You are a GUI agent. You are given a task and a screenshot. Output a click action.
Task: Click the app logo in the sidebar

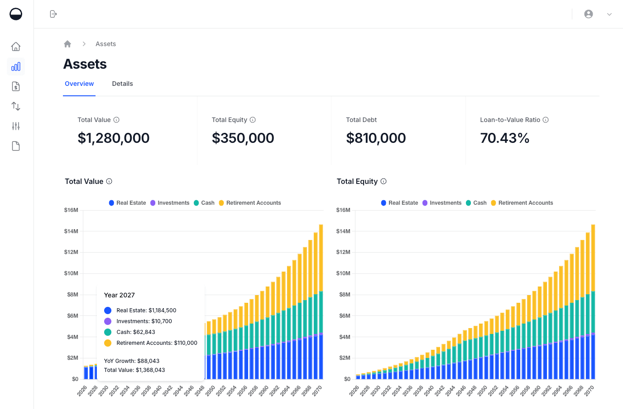(x=16, y=14)
